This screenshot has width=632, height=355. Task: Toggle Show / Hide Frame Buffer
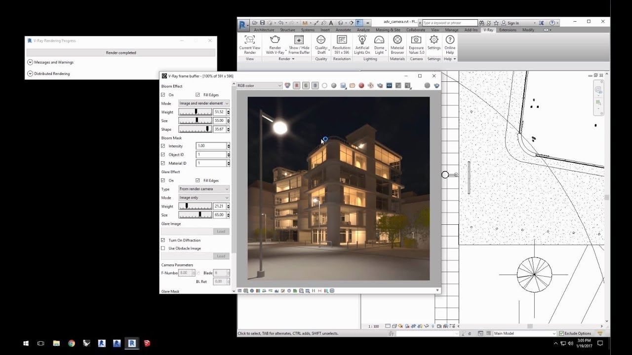pos(299,44)
